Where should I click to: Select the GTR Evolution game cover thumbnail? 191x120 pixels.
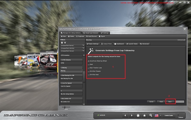tap(49, 60)
